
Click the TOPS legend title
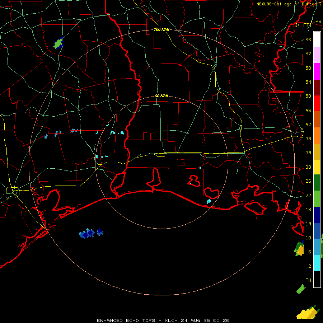315,21
